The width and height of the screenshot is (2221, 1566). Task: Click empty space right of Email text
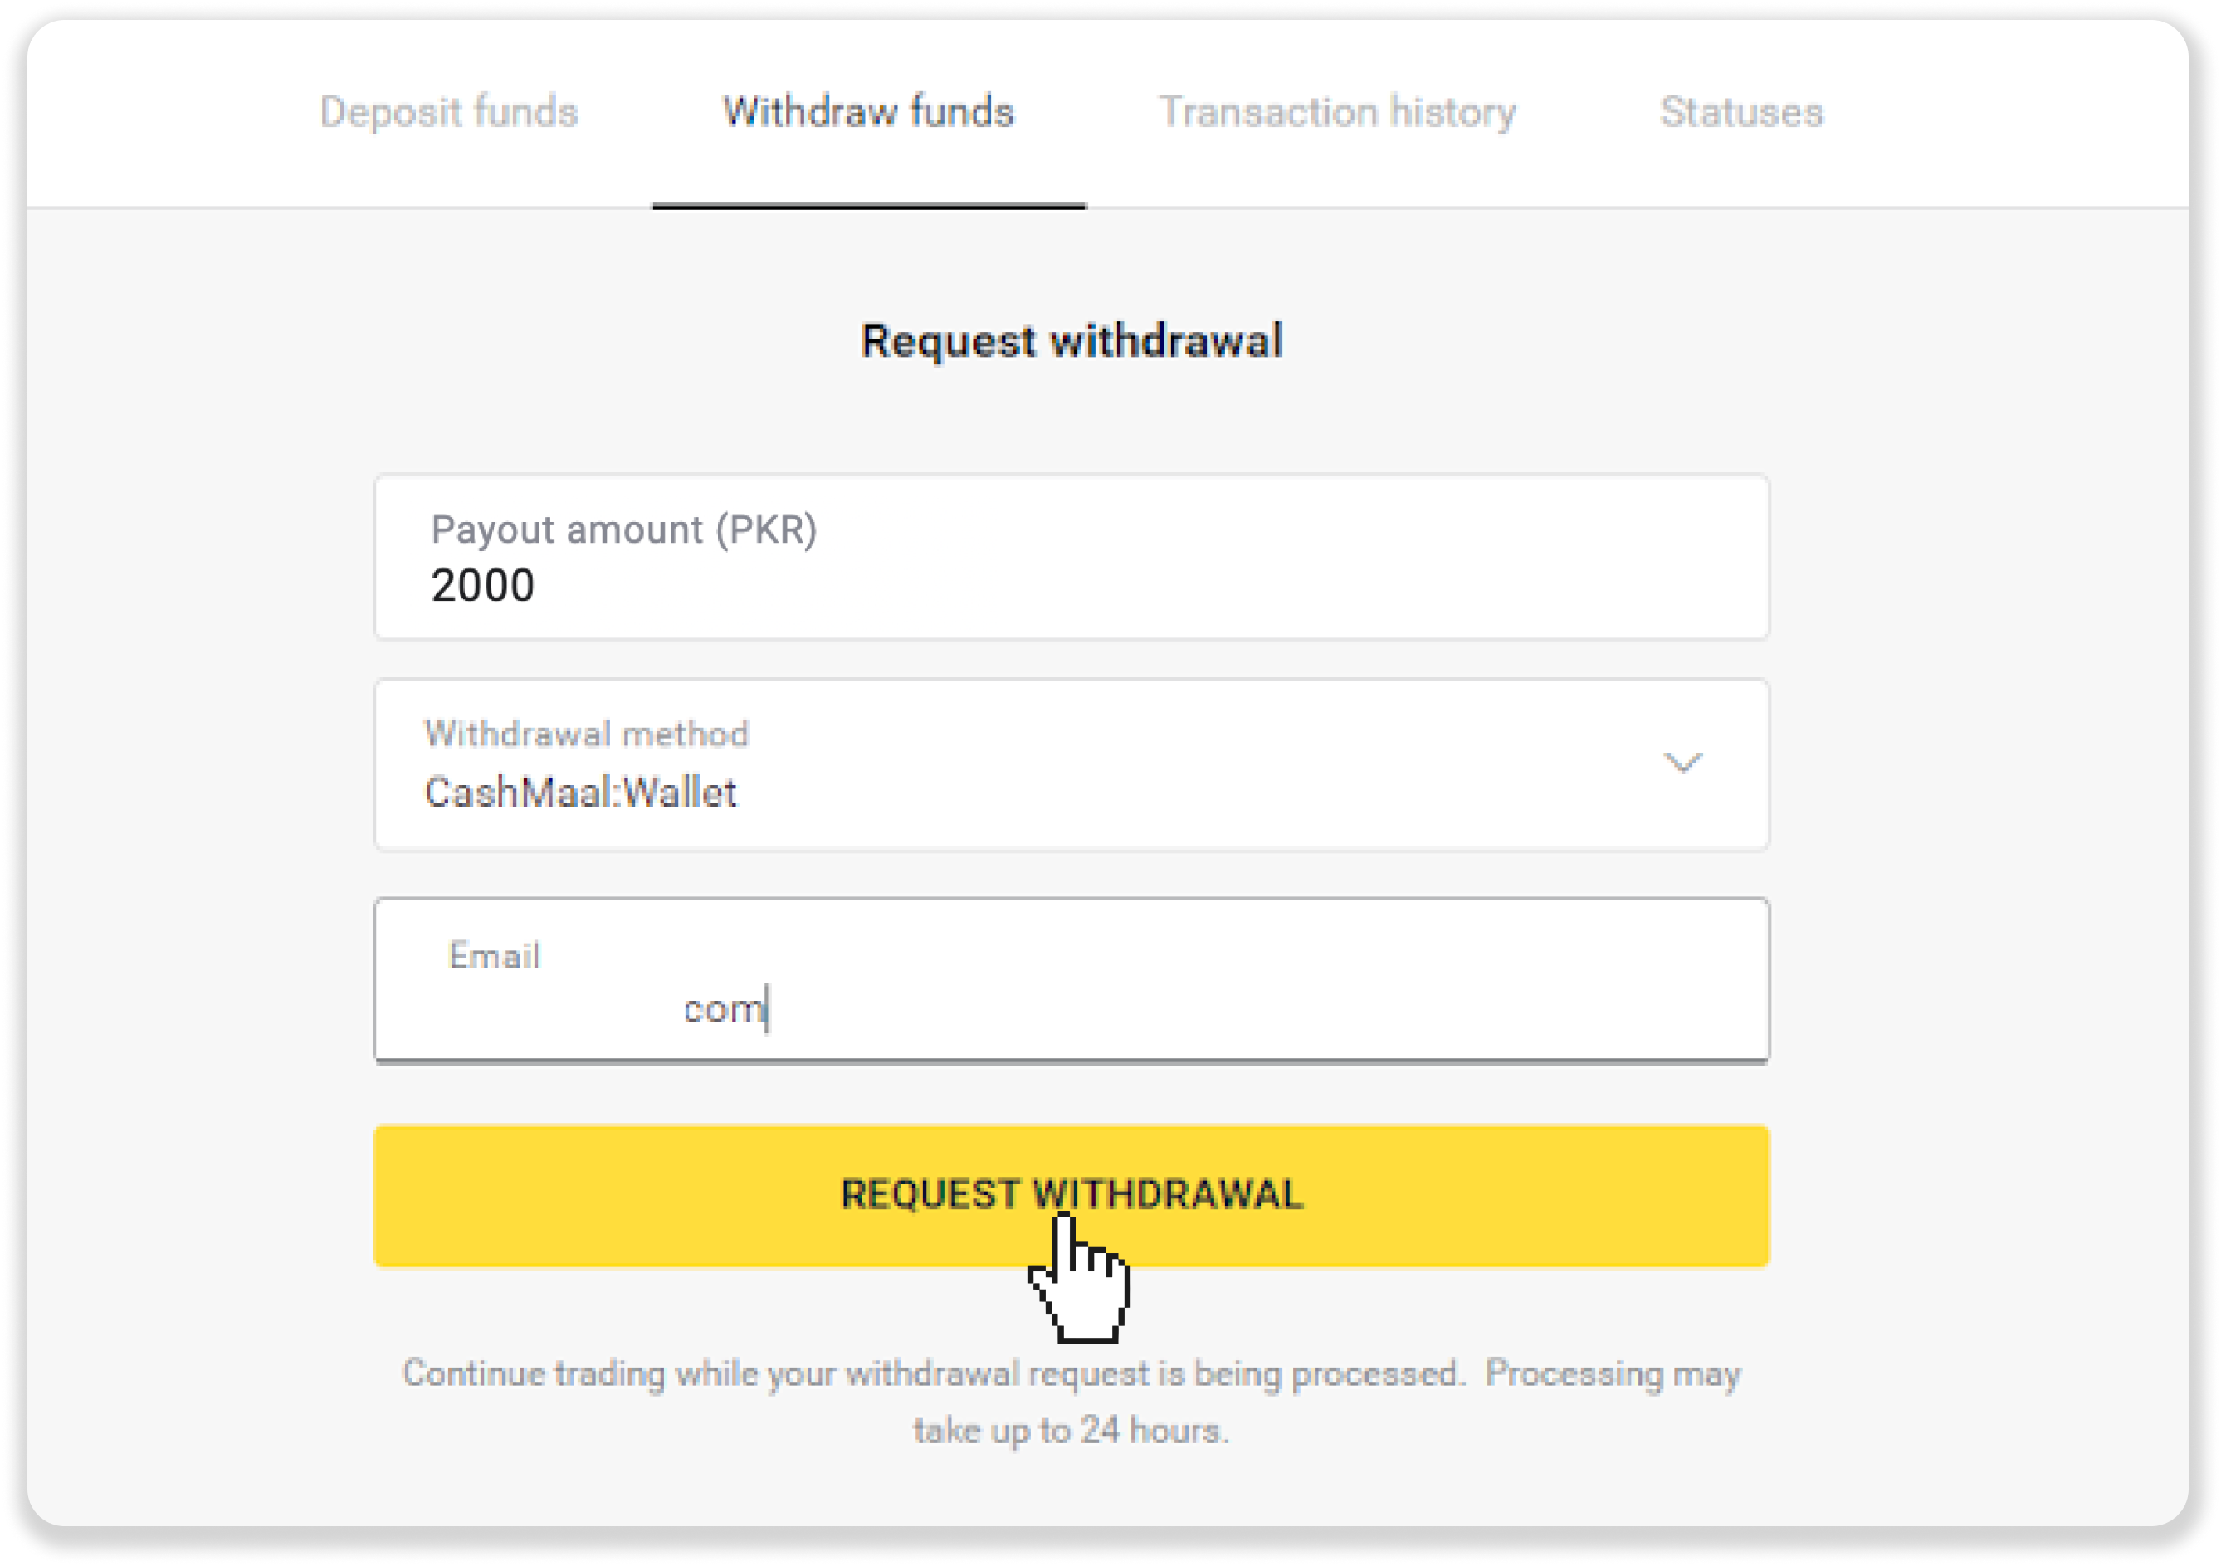point(1257,1010)
